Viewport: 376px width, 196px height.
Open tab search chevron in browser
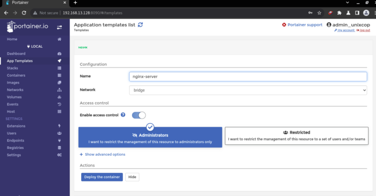click(x=348, y=3)
